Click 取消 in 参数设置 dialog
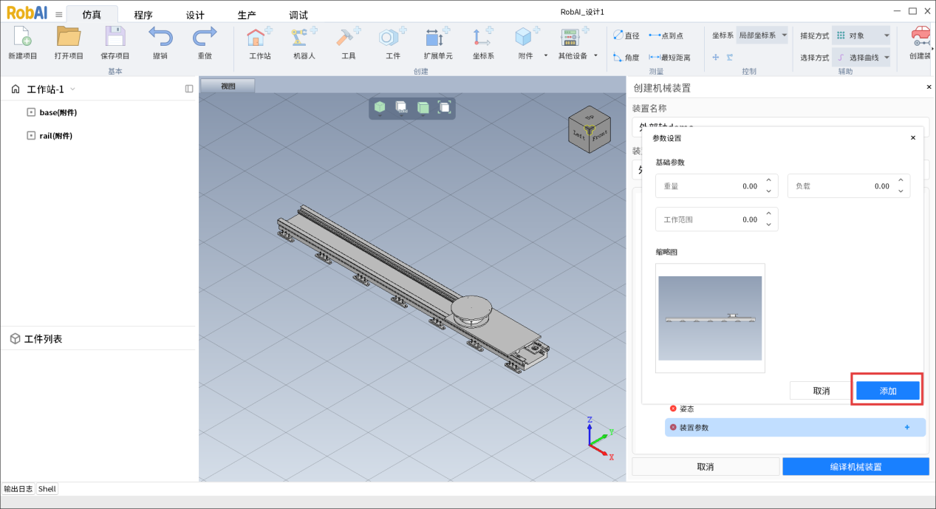 (x=821, y=391)
